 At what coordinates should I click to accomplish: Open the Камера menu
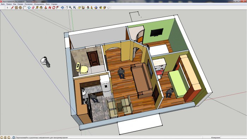20,4
